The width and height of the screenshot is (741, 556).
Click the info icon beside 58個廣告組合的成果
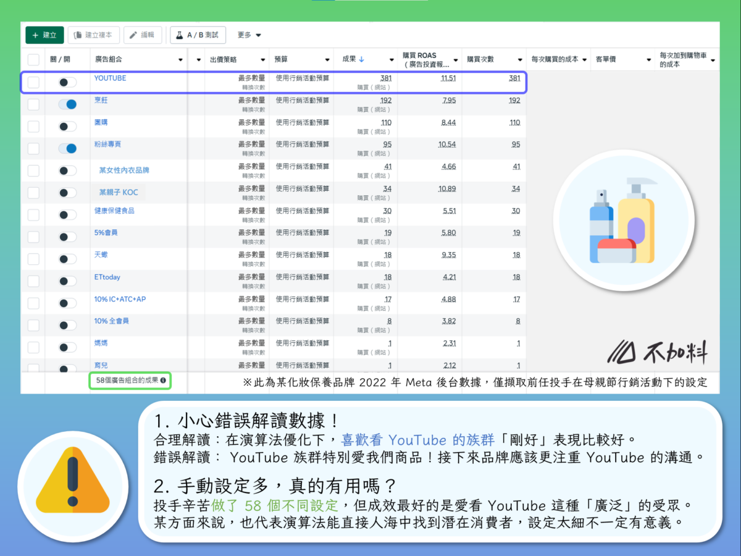(x=163, y=381)
